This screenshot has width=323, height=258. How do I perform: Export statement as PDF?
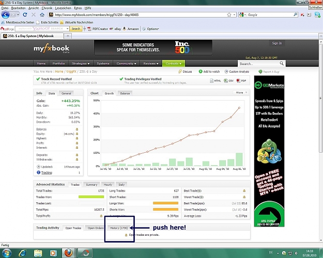[241, 80]
